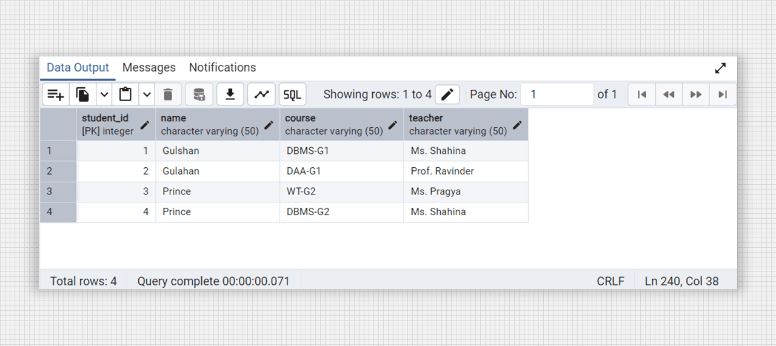The width and height of the screenshot is (776, 346).
Task: Select row header number 4
Action: pos(58,212)
